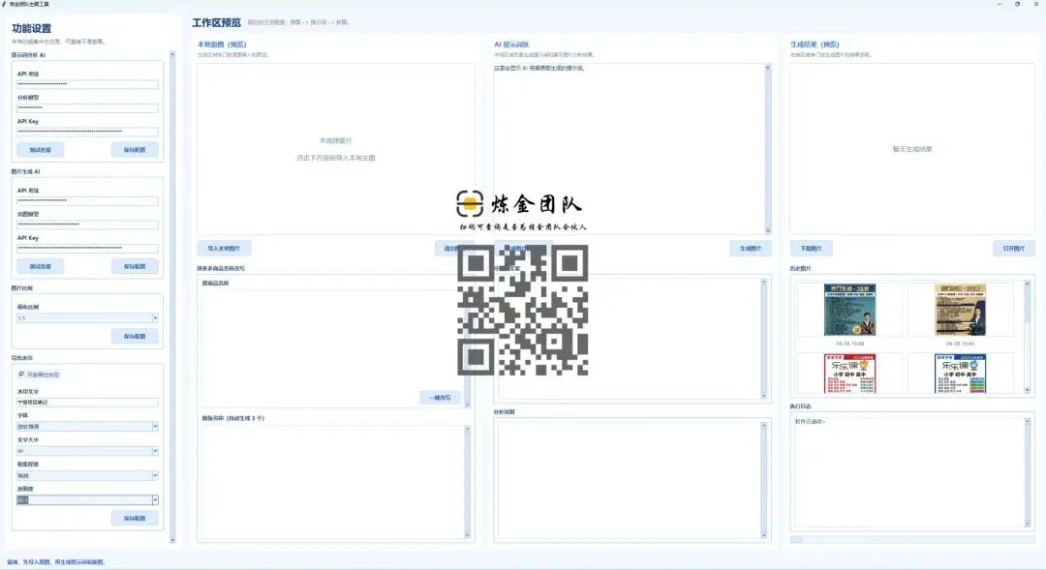Open the dark teal poster history thumbnail
Screen dimensions: 1046x570
(x=849, y=310)
